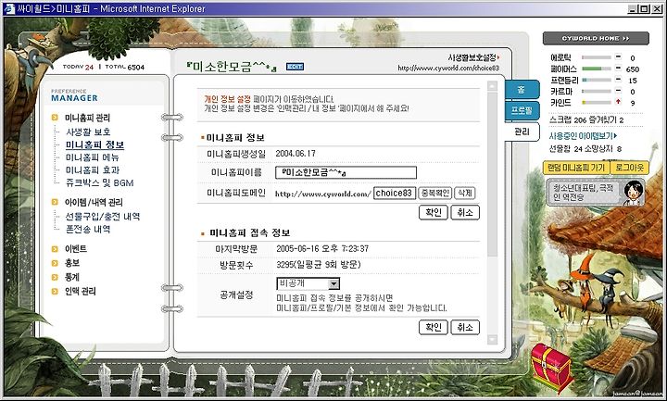Click 취소 under 미니홈피 정보 section
The width and height of the screenshot is (667, 401).
coord(465,212)
